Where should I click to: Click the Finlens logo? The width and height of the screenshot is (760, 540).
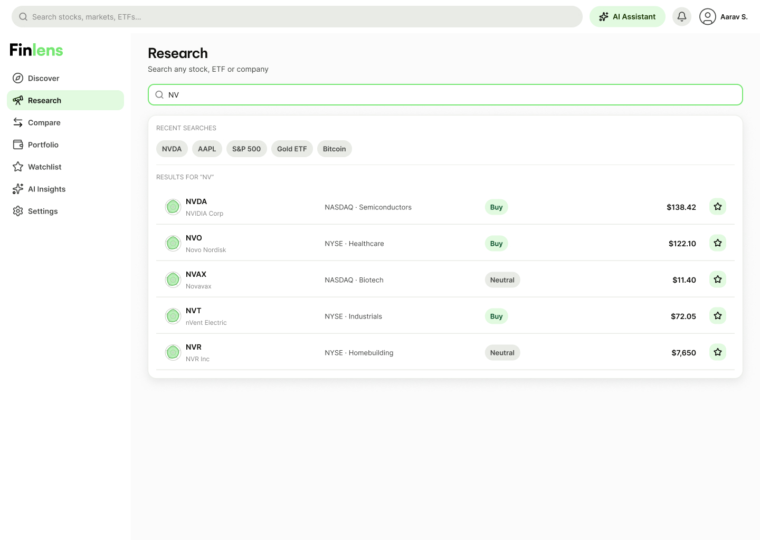36,50
